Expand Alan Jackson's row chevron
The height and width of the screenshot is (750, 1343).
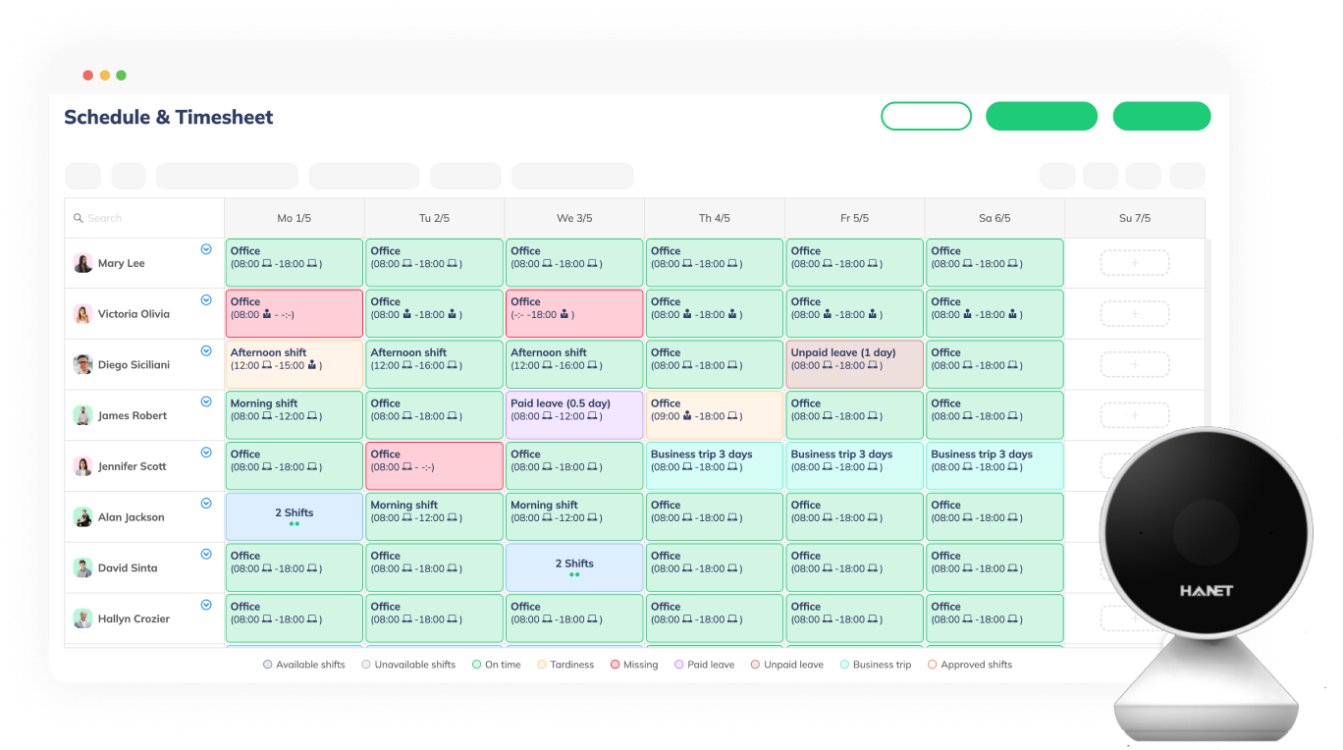coord(206,504)
